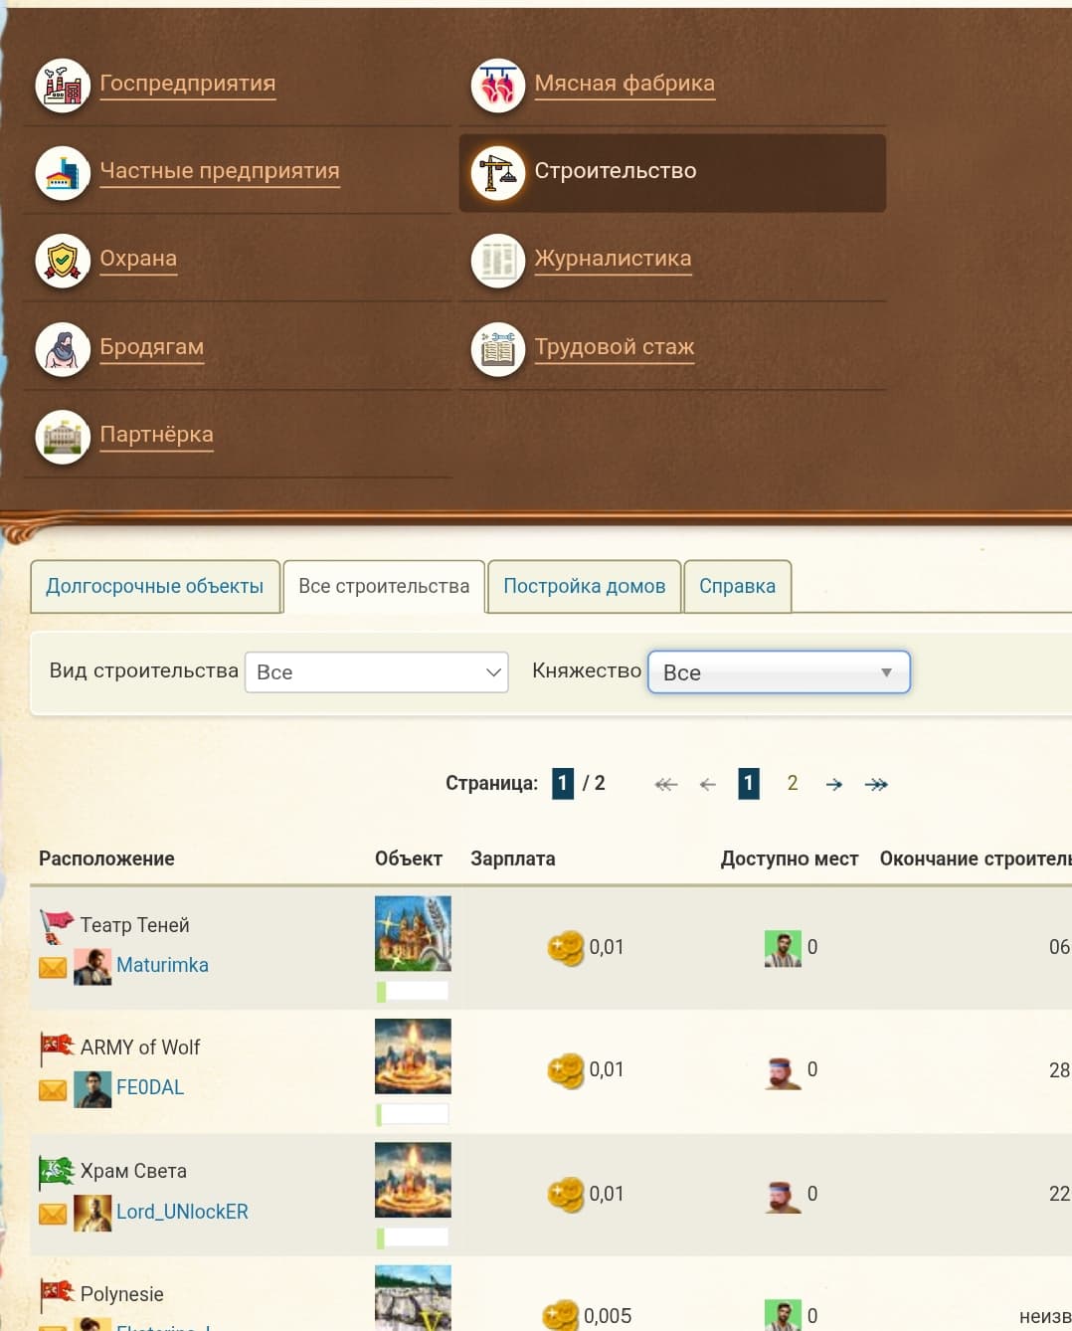1072x1331 pixels.
Task: Open the Госпредприятия factory icon
Action: click(63, 86)
